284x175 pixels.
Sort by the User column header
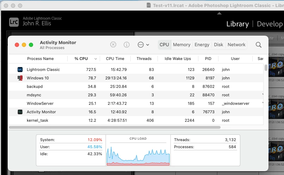[x=235, y=59]
